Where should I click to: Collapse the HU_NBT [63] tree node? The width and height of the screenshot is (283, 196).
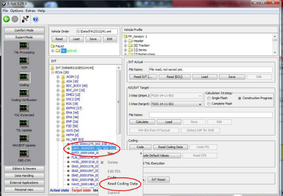pyautogui.click(x=58, y=140)
